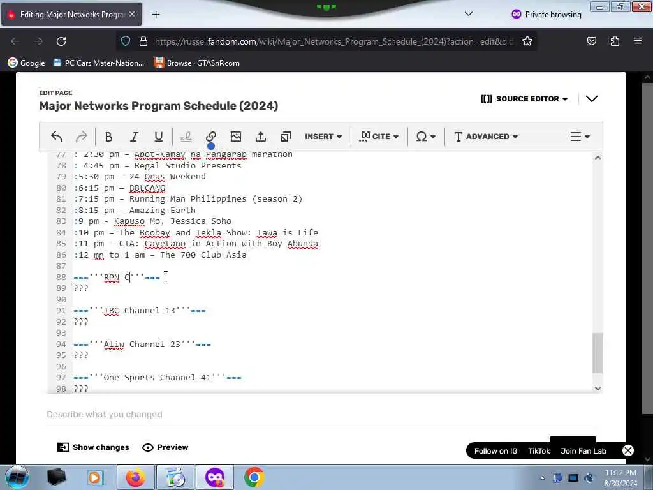Open Pocket save icon in toolbar
Screen dimensions: 653x490
591,41
